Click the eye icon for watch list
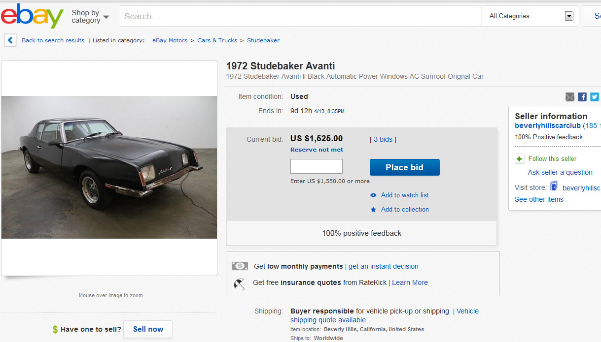The image size is (601, 342). (373, 195)
